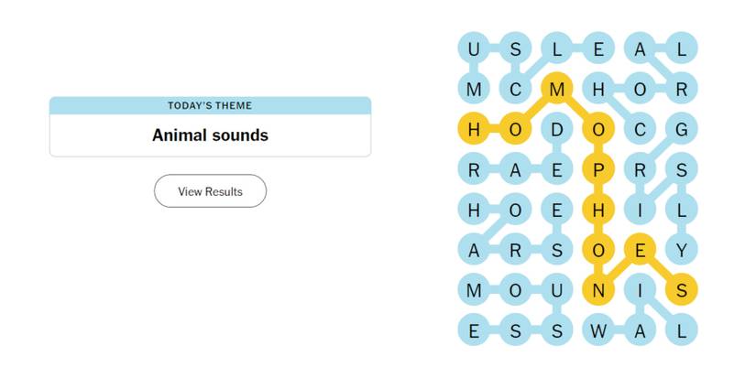
Task: Tap the yellow letter N tile
Action: click(x=597, y=289)
